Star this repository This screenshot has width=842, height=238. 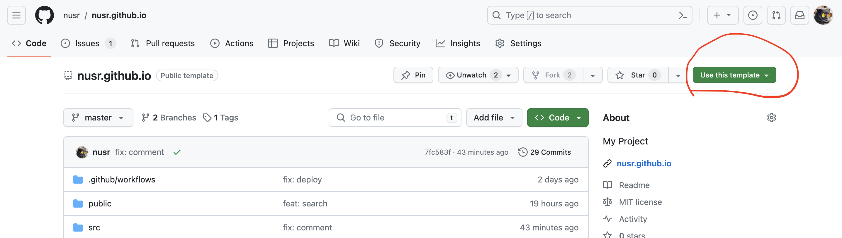pyautogui.click(x=638, y=75)
